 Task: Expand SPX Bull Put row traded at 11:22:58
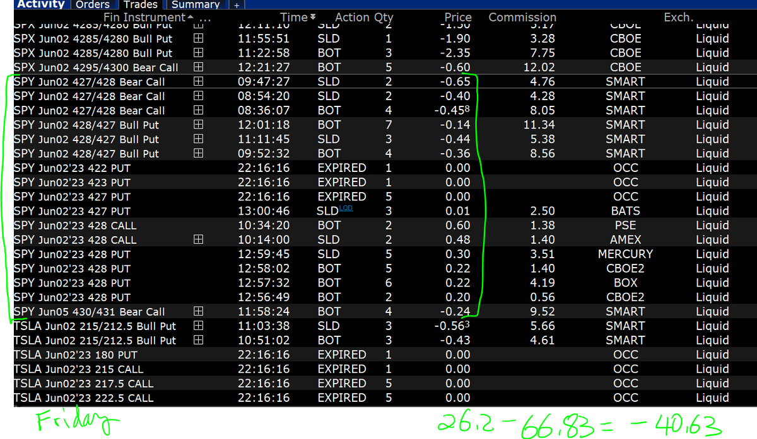click(198, 54)
